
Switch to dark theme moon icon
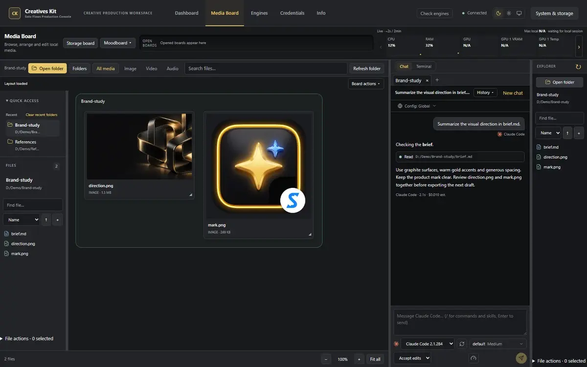coord(498,13)
